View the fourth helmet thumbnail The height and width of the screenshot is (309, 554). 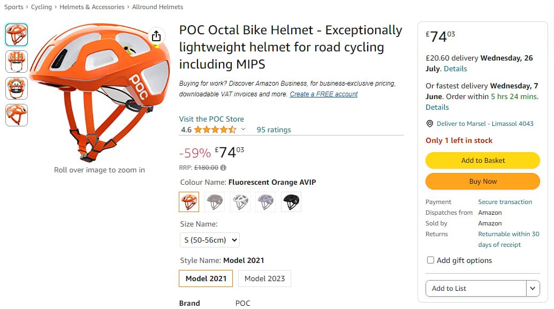17,115
